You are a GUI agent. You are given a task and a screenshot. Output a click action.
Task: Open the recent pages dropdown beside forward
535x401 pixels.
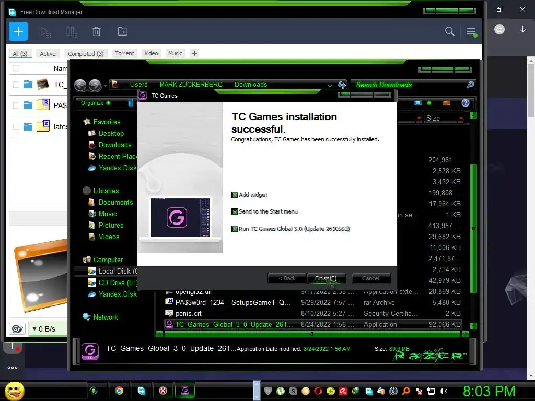(105, 85)
